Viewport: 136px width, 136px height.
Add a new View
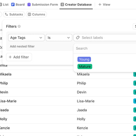[104, 5]
